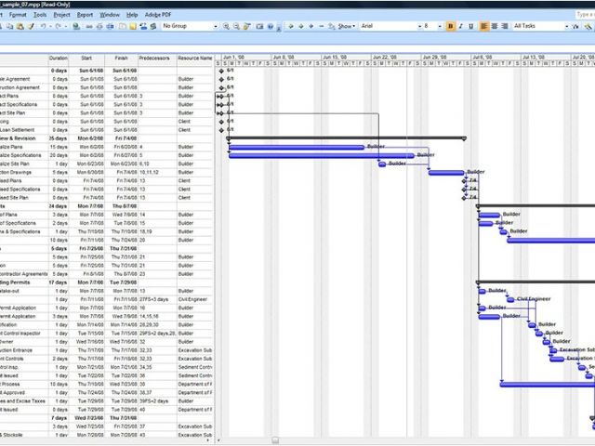
Task: Click the Align Left icon
Action: click(x=485, y=26)
